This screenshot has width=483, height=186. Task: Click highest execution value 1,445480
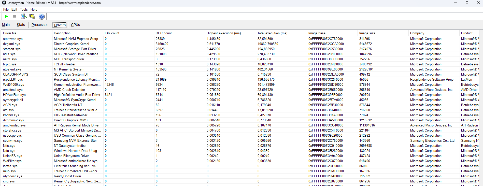(x=213, y=39)
